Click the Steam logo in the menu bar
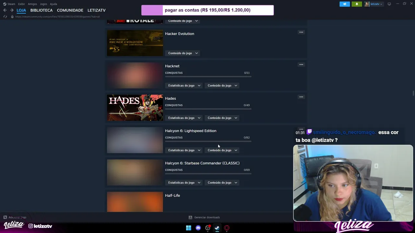Viewport: 415px width, 233px height. 5,4
